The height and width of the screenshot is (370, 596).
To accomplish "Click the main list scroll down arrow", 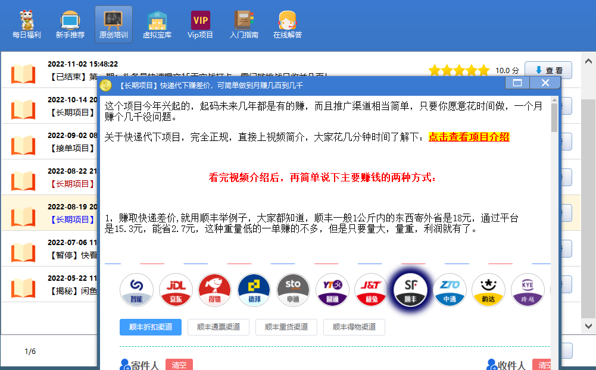I will click(x=588, y=326).
